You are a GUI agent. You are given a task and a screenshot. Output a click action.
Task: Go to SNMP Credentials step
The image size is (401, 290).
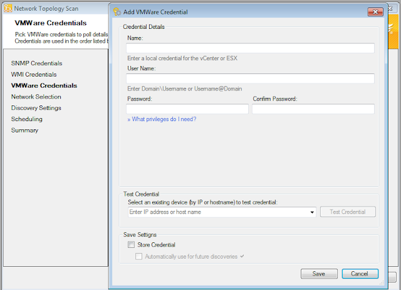(36, 63)
